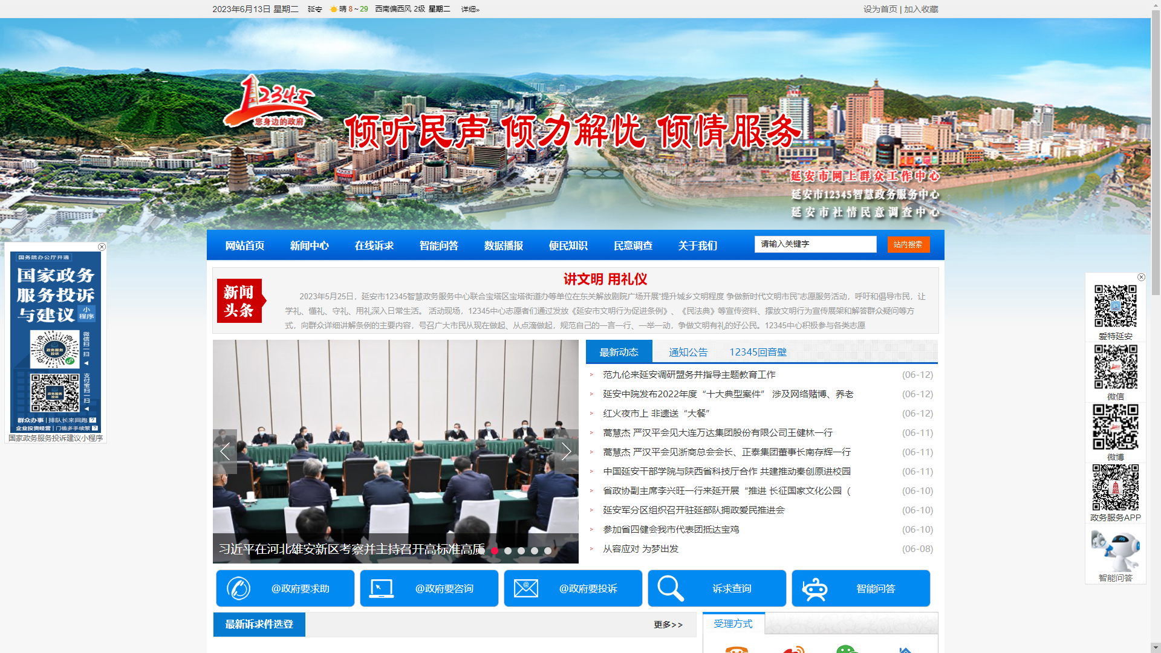This screenshot has width=1161, height=653.
Task: Click the keyword search input field
Action: (815, 244)
